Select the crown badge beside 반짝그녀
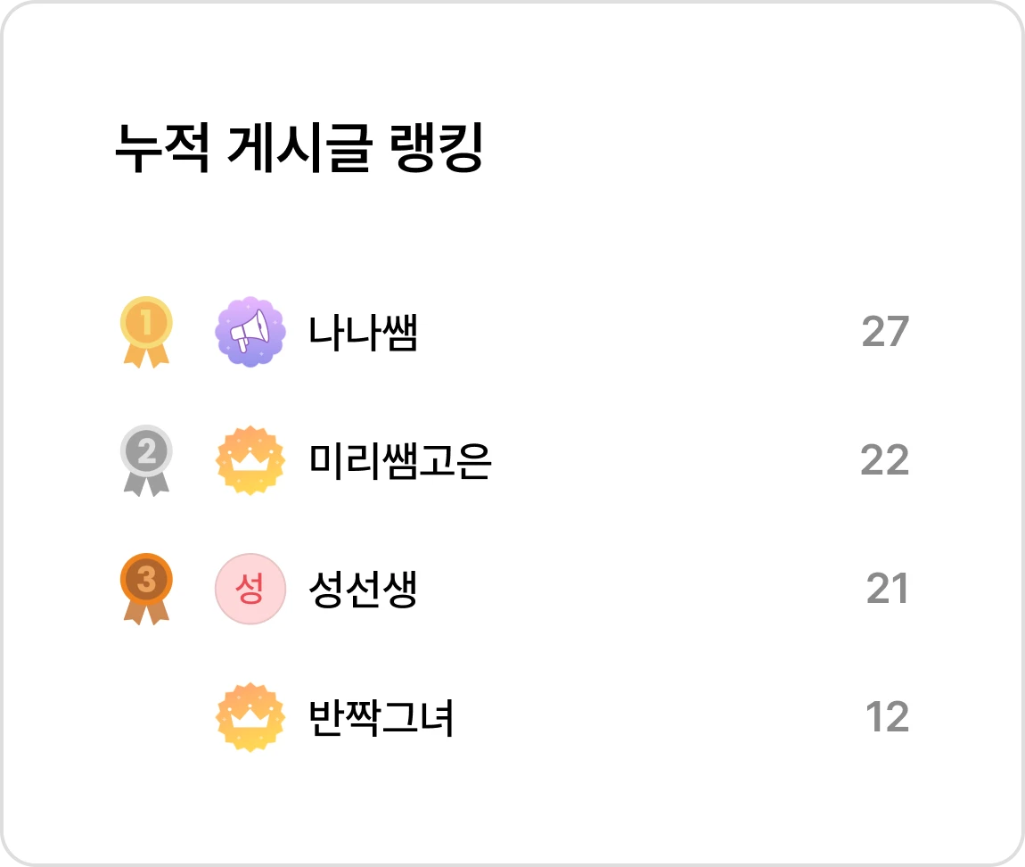The height and width of the screenshot is (867, 1025). point(250,717)
